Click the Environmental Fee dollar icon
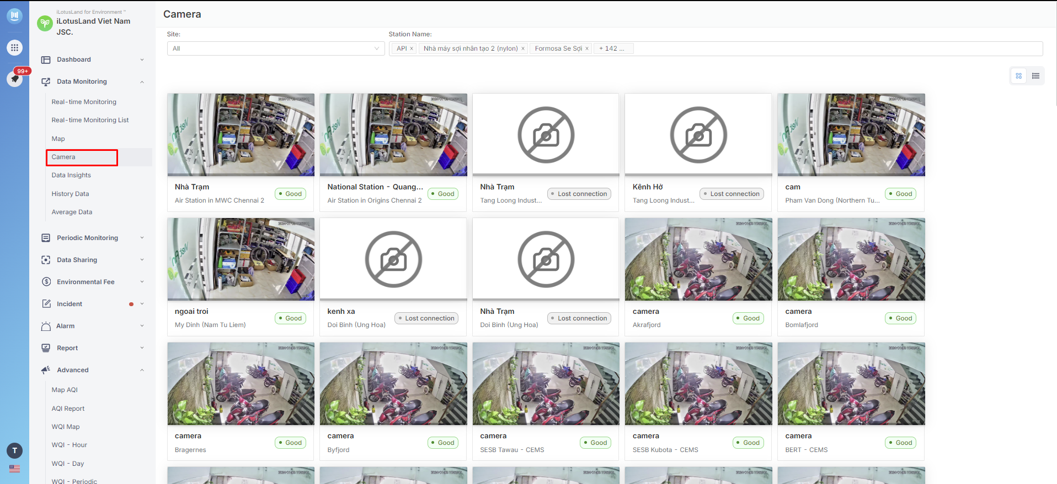 pos(46,282)
